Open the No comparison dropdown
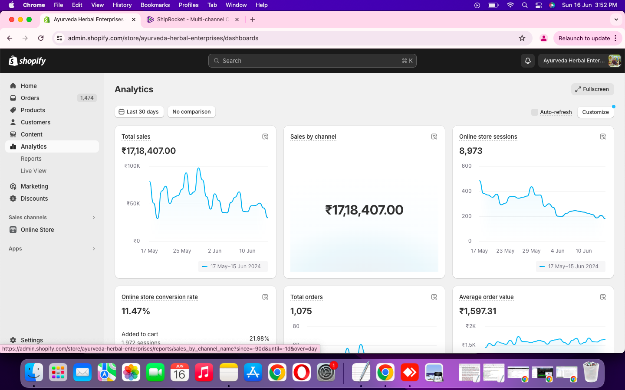 pos(191,112)
